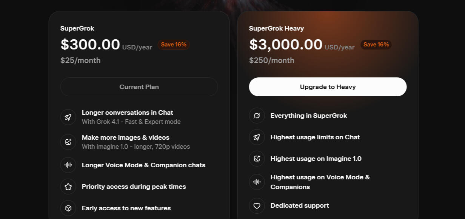465x219 pixels.
Task: Click the rocket icon beside Highest usage limits
Action: tap(257, 137)
